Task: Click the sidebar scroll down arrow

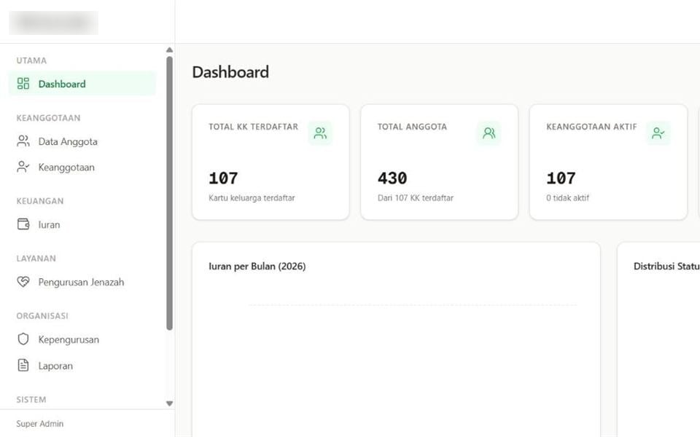Action: point(169,403)
